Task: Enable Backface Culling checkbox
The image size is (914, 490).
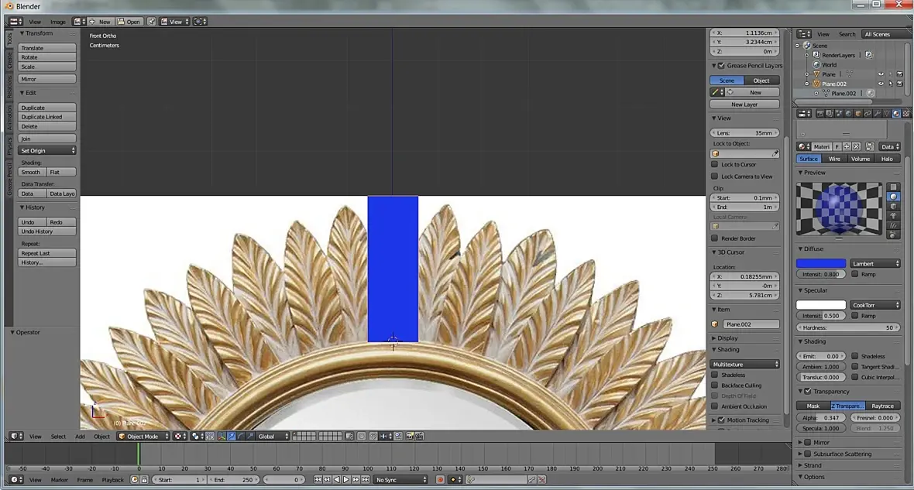Action: click(x=715, y=385)
